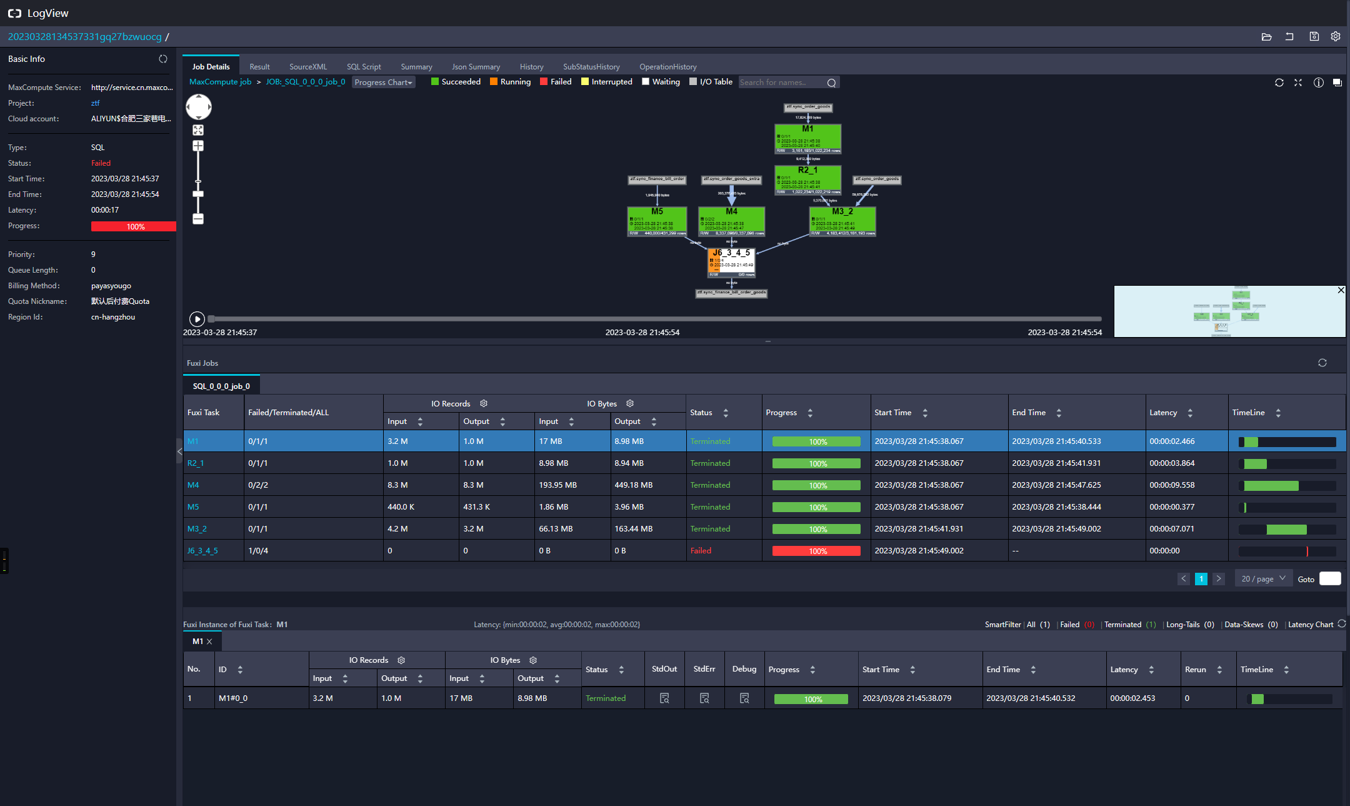Click the Search for names field
This screenshot has height=806, width=1350.
(x=782, y=83)
